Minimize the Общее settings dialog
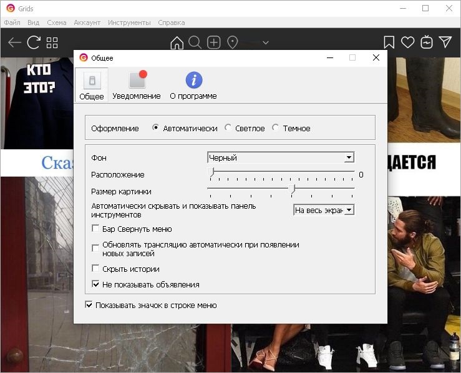 pyautogui.click(x=330, y=57)
